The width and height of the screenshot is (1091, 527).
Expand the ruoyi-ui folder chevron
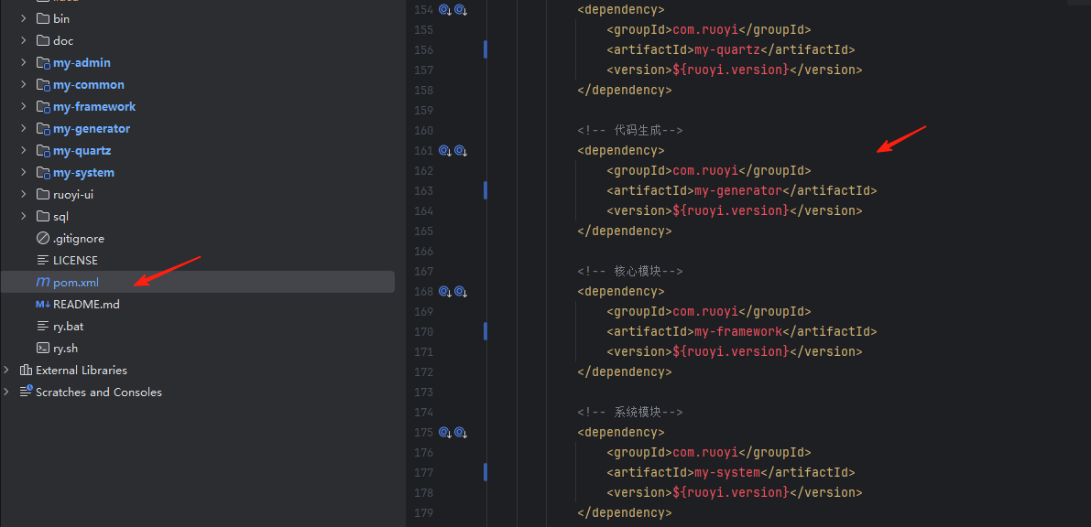(24, 195)
